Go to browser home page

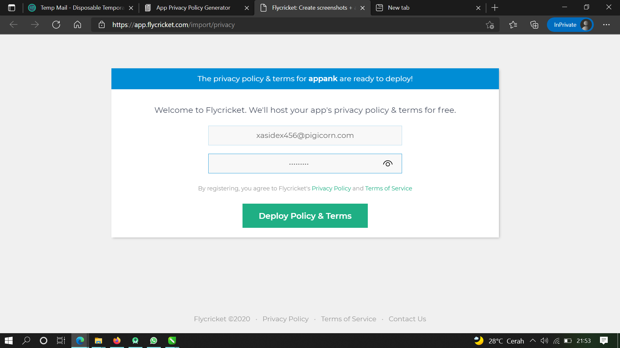77,25
